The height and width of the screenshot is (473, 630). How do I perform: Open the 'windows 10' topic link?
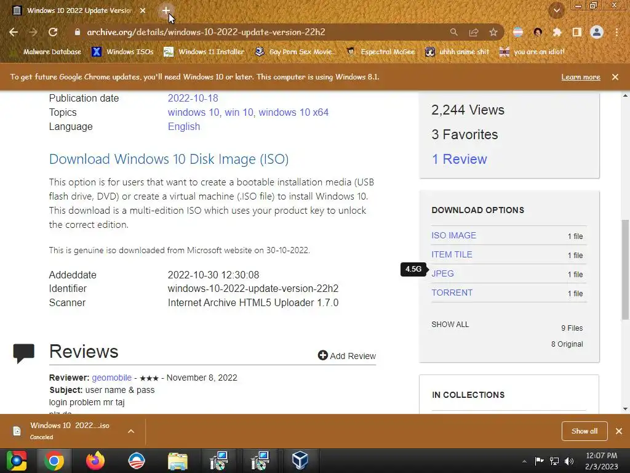pos(193,112)
